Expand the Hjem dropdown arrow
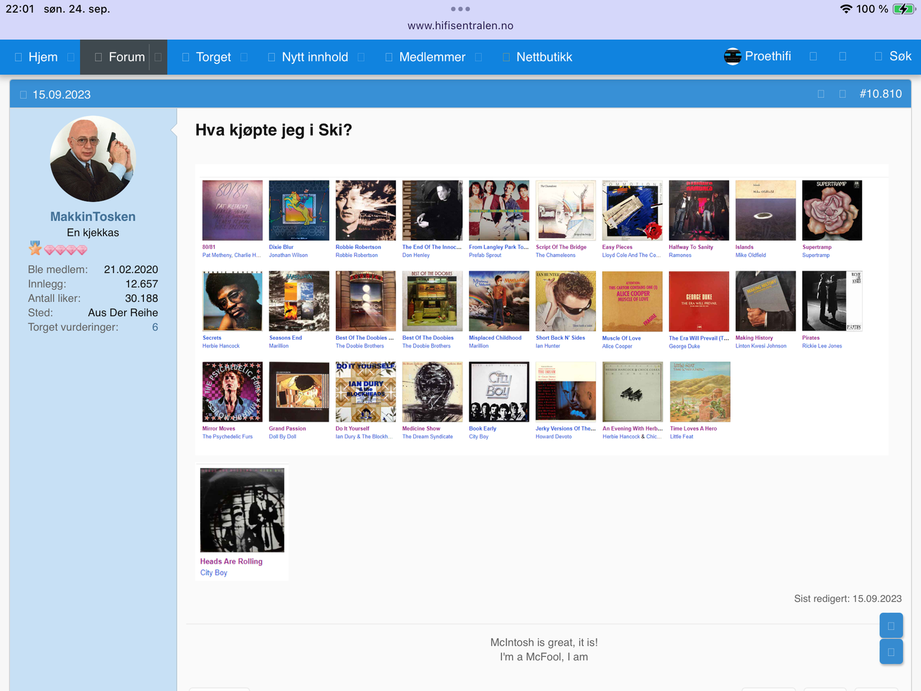921x691 pixels. click(x=71, y=57)
